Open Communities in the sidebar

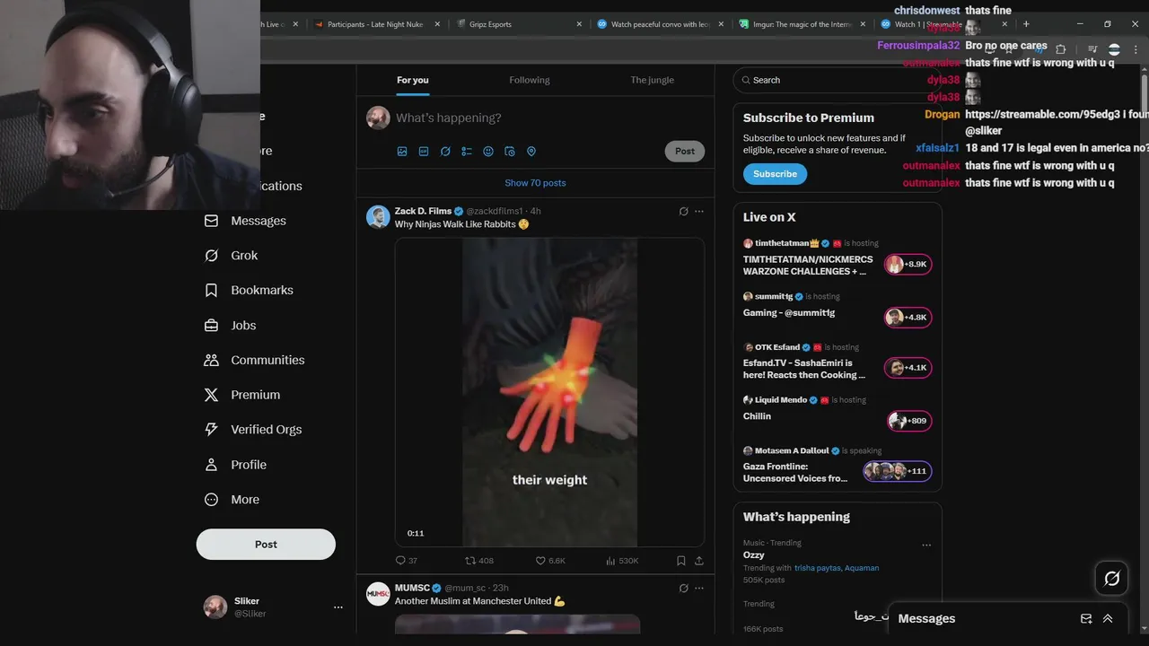[x=254, y=361]
